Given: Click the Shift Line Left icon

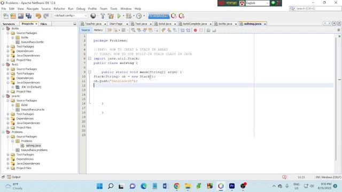Looking at the screenshot, I should (182, 30).
